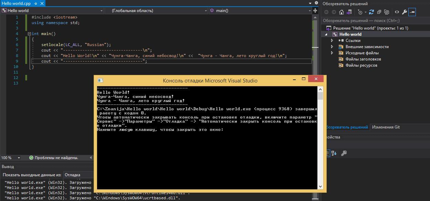The width and height of the screenshot is (430, 201).
Task: Switch to the Изменения Git tab
Action: (386, 127)
